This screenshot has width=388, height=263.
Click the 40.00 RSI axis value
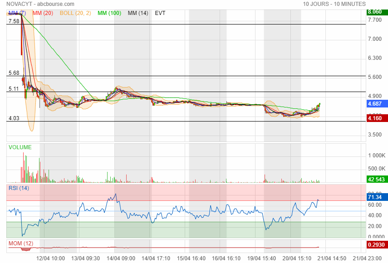[375, 215]
